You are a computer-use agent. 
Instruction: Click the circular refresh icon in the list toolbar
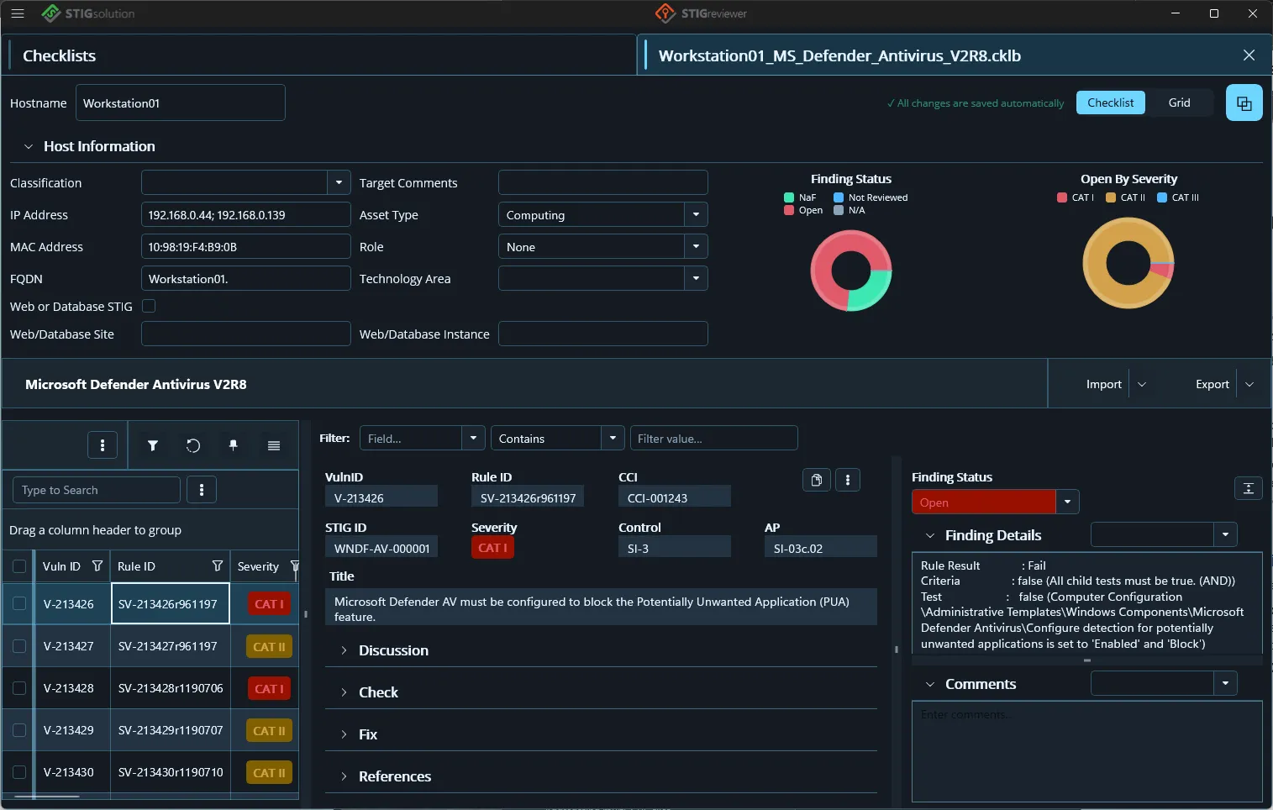(193, 445)
